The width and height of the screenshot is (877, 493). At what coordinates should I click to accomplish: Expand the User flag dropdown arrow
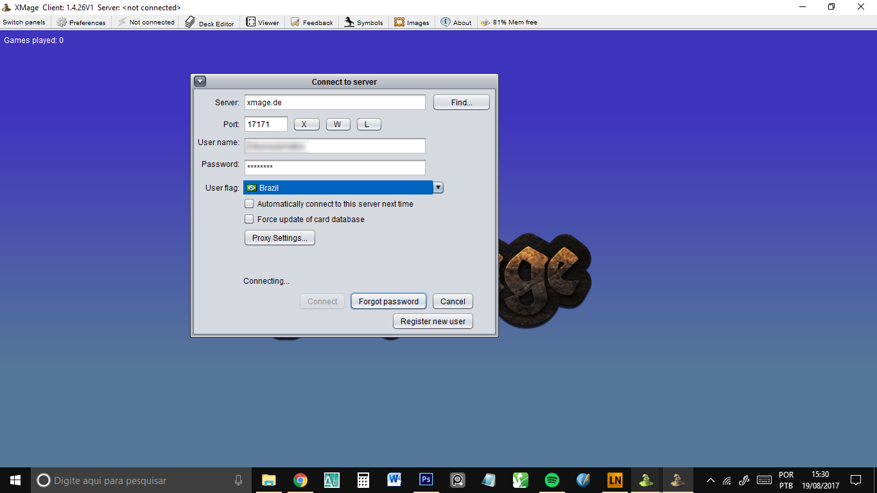438,188
